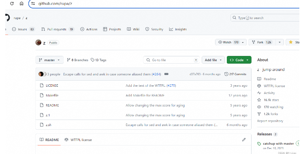Show the 3 people contributors link
This screenshot has width=305, height=154.
(54, 74)
